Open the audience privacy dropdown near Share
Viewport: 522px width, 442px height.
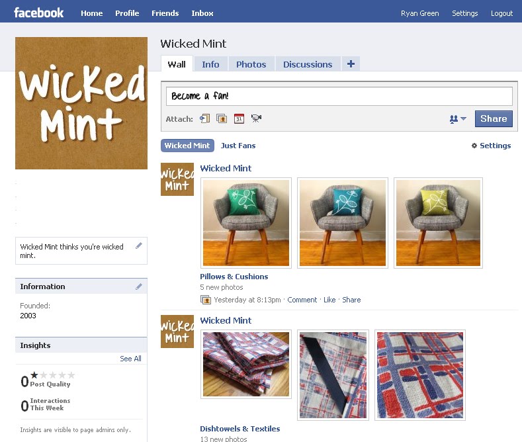[458, 119]
